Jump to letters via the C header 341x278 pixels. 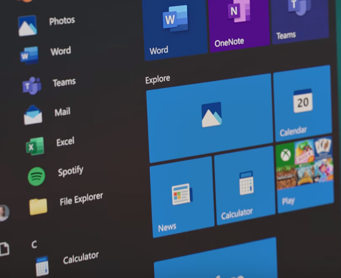tap(34, 244)
